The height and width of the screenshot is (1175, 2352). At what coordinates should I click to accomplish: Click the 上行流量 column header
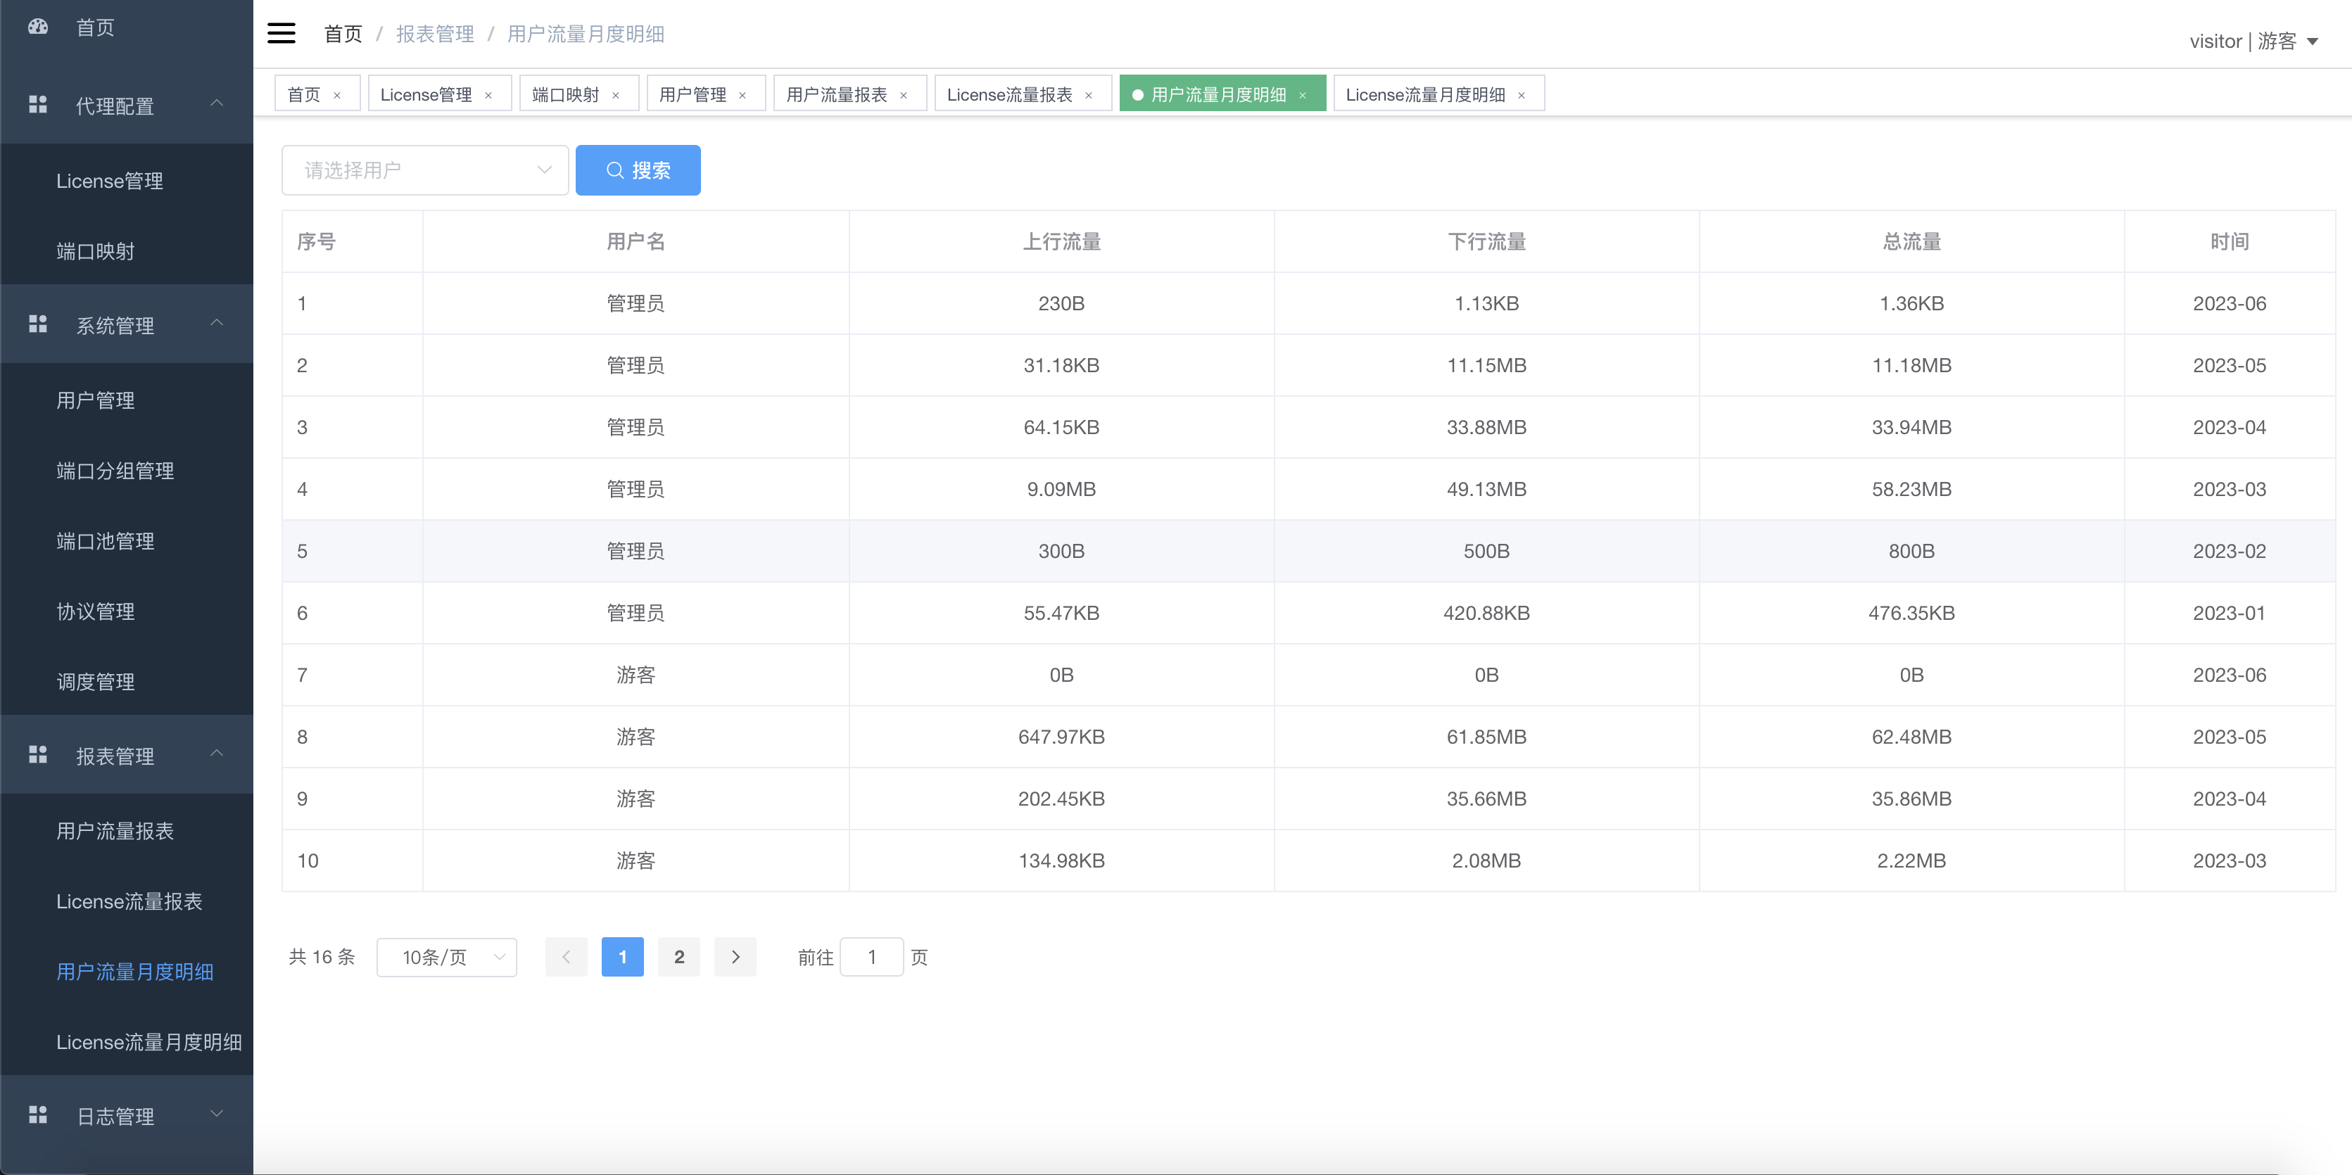pos(1061,242)
